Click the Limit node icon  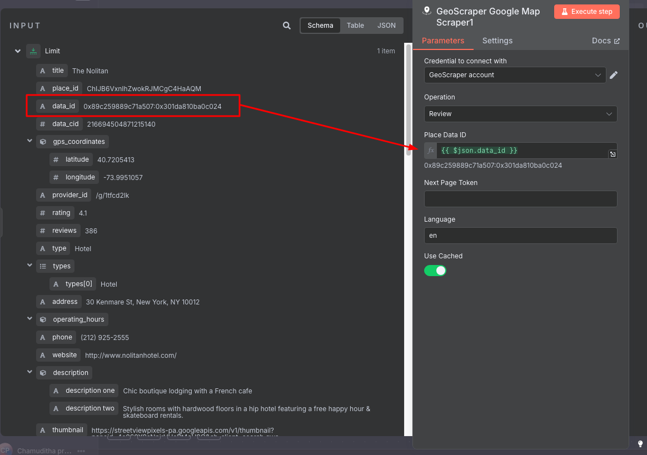tap(33, 51)
